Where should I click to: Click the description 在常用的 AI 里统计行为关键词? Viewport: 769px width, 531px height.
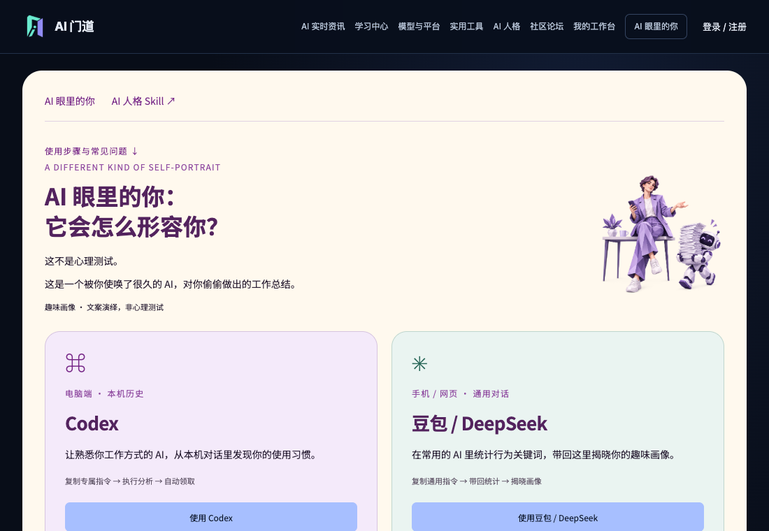[543, 455]
